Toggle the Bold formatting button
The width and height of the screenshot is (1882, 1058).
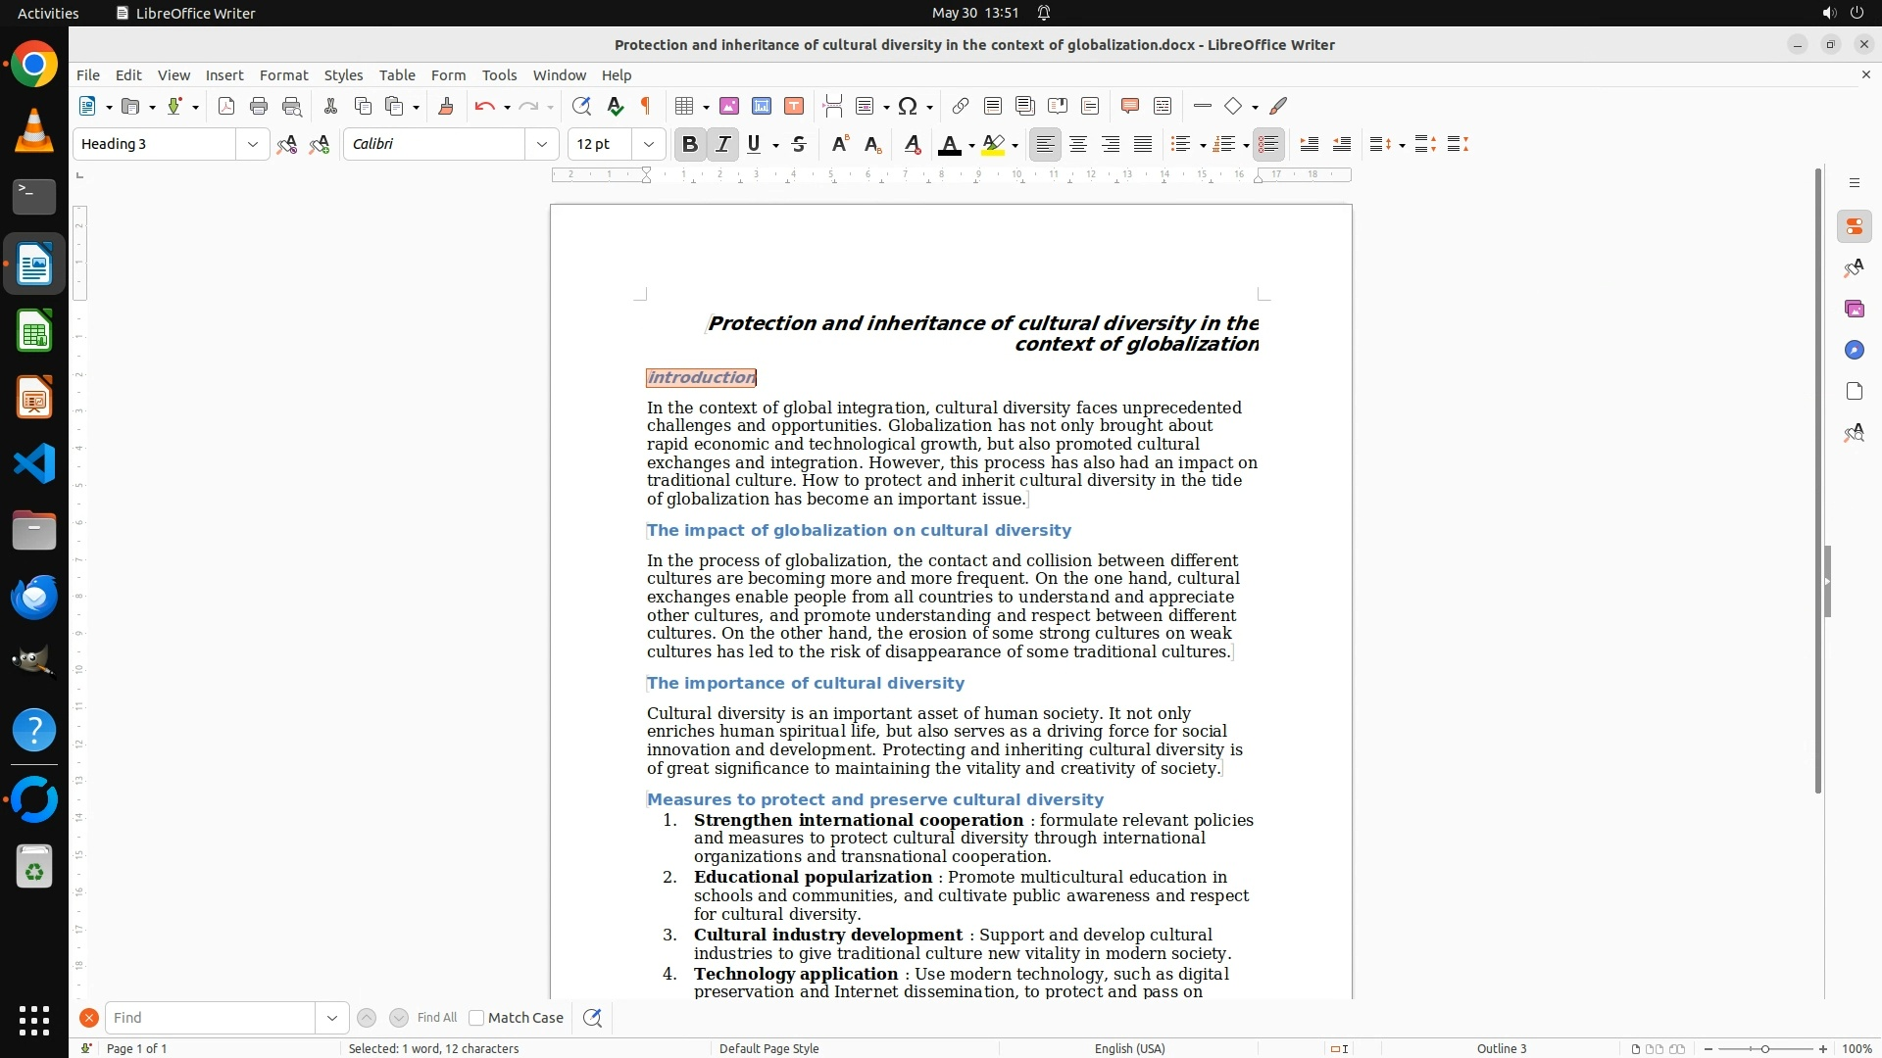tap(689, 144)
